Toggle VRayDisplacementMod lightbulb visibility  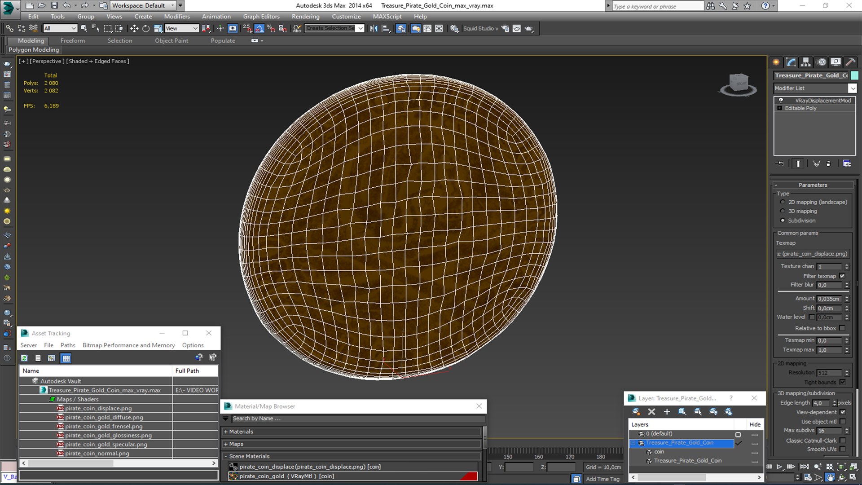[x=781, y=101]
